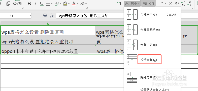Image resolution: width=198 pixels, height=91 pixels.
Task: Click the fx insert function icon
Action: click(52, 16)
